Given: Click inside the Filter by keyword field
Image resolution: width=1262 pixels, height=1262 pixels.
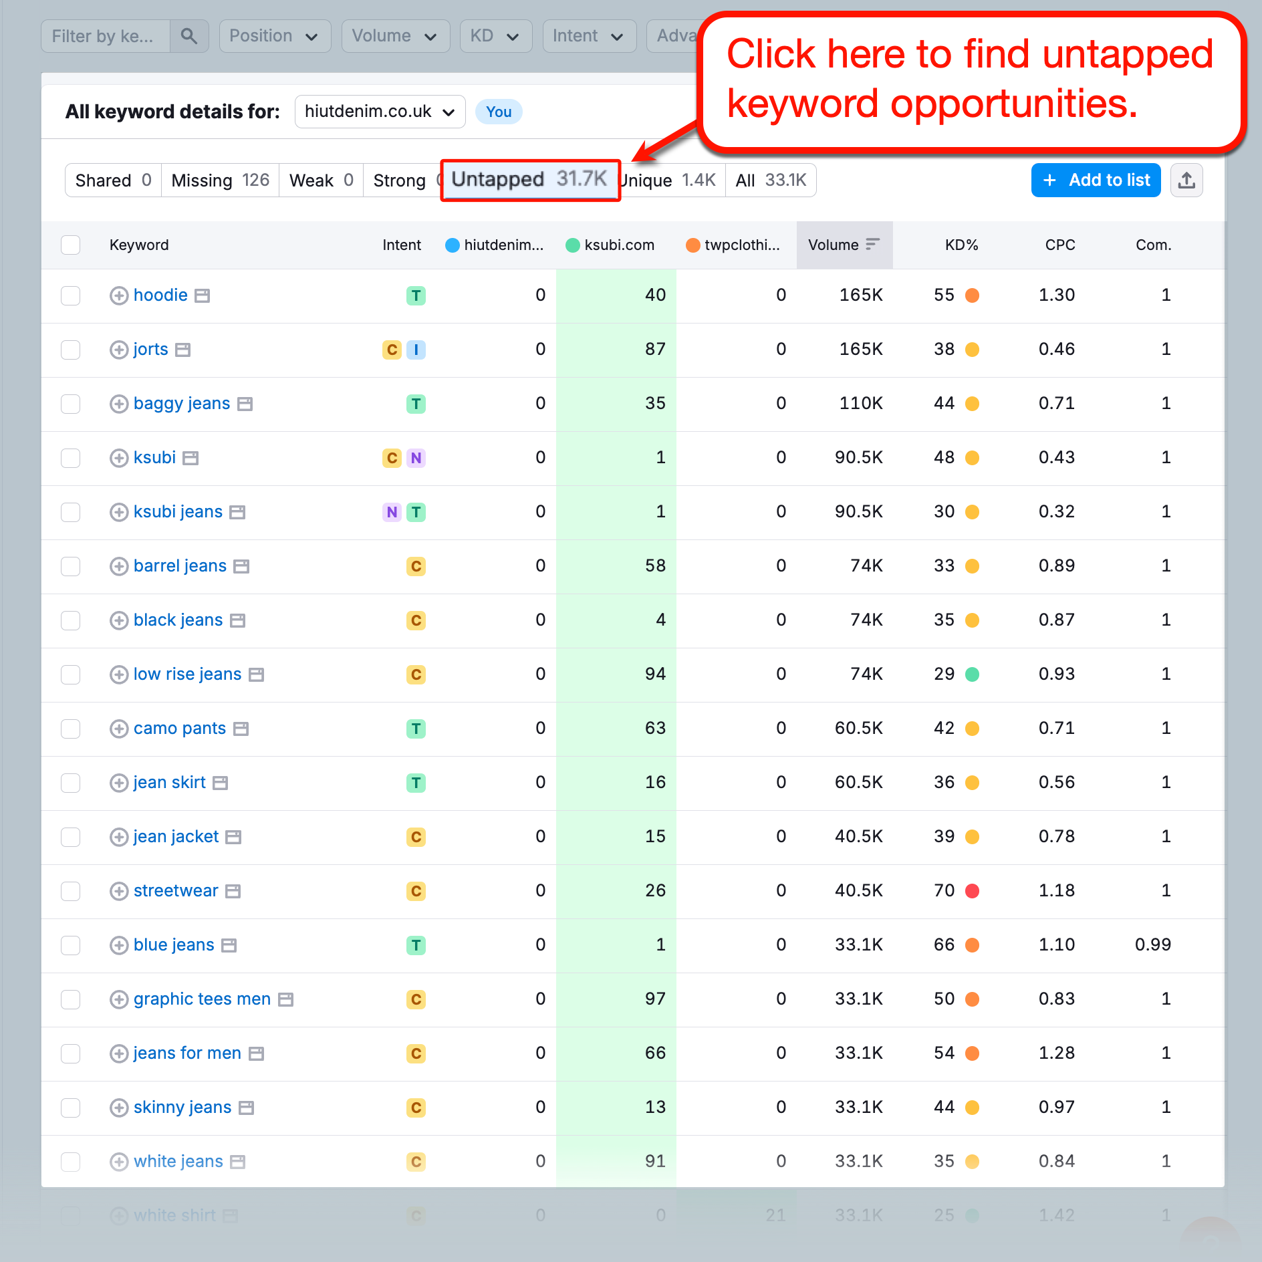Looking at the screenshot, I should [104, 36].
